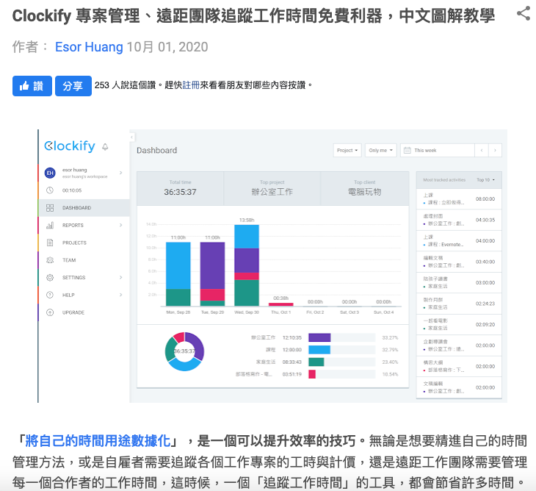
Task: Select the 04:30:35 activity row
Action: coord(459,220)
